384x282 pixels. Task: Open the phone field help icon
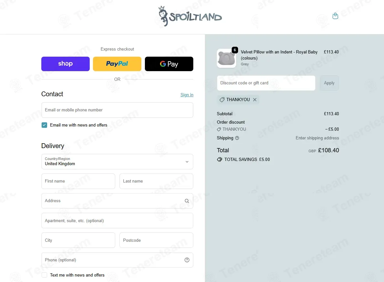click(x=187, y=260)
